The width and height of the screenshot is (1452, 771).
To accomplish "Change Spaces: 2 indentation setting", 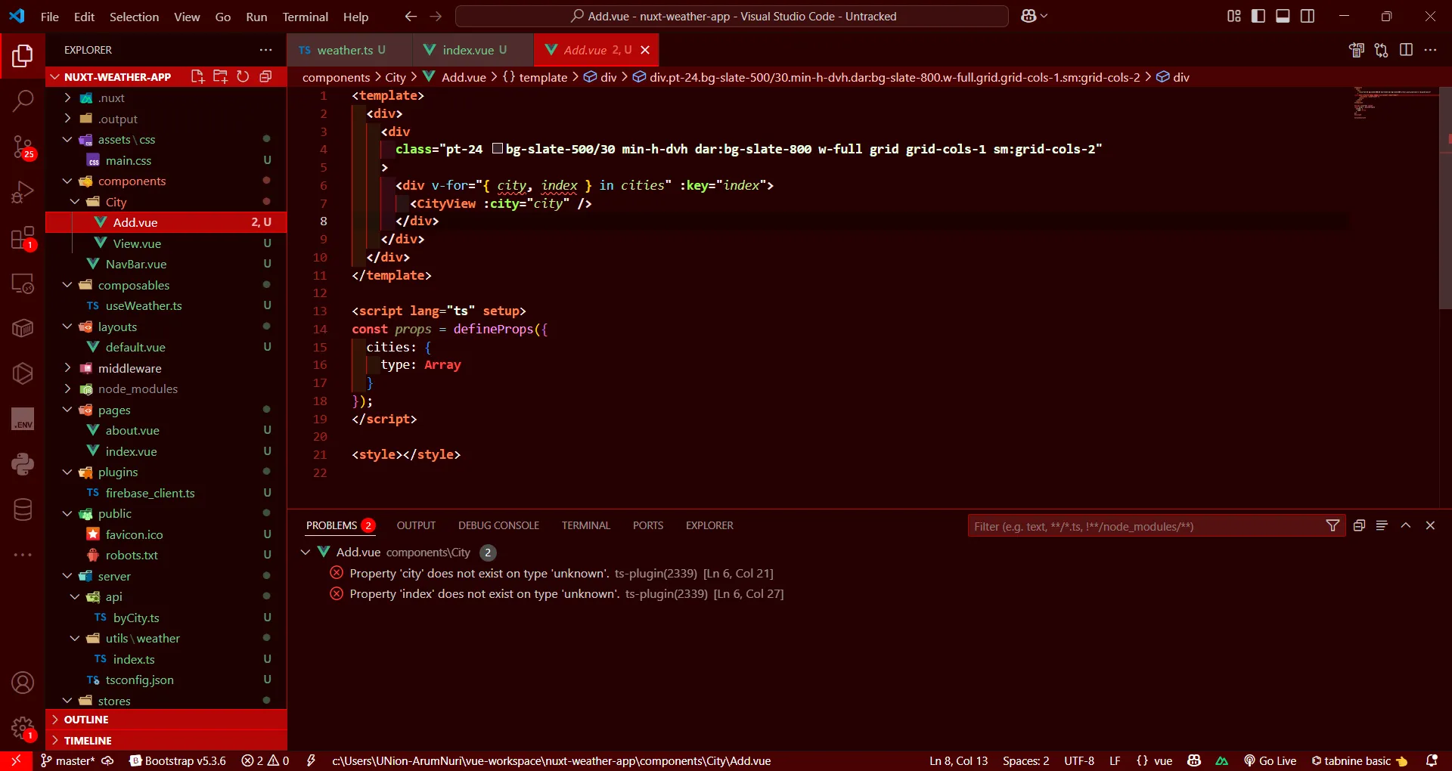I will click(x=1025, y=760).
